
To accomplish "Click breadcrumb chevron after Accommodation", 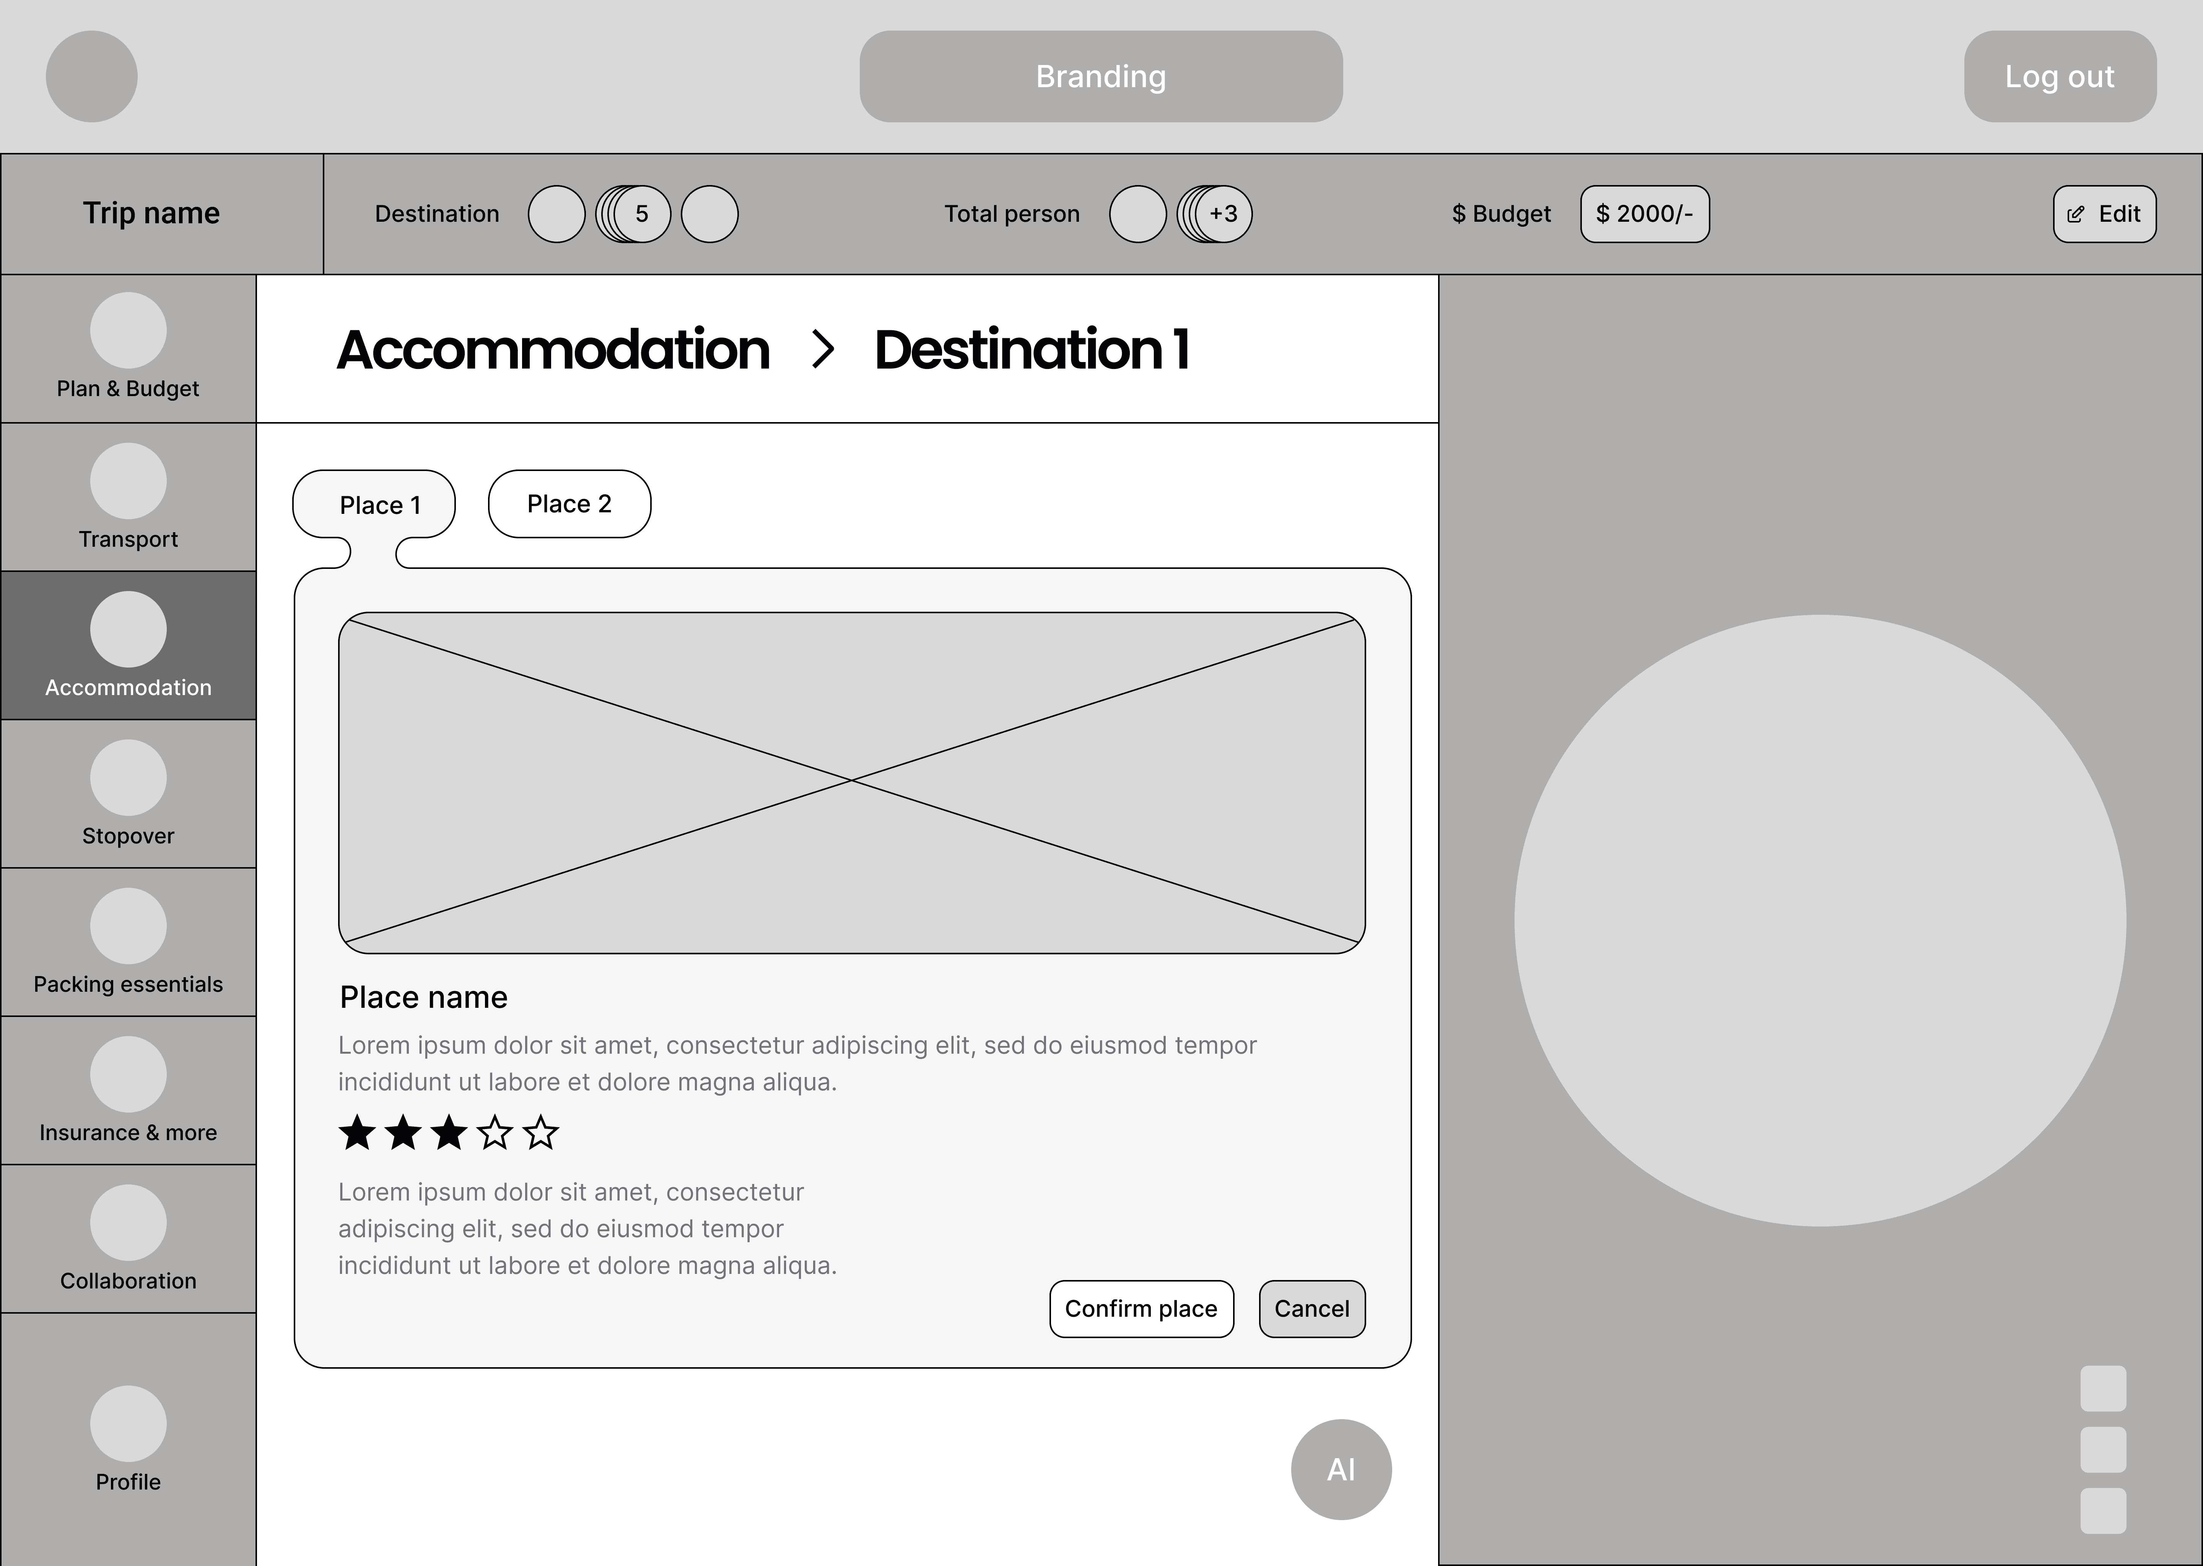I will click(823, 349).
